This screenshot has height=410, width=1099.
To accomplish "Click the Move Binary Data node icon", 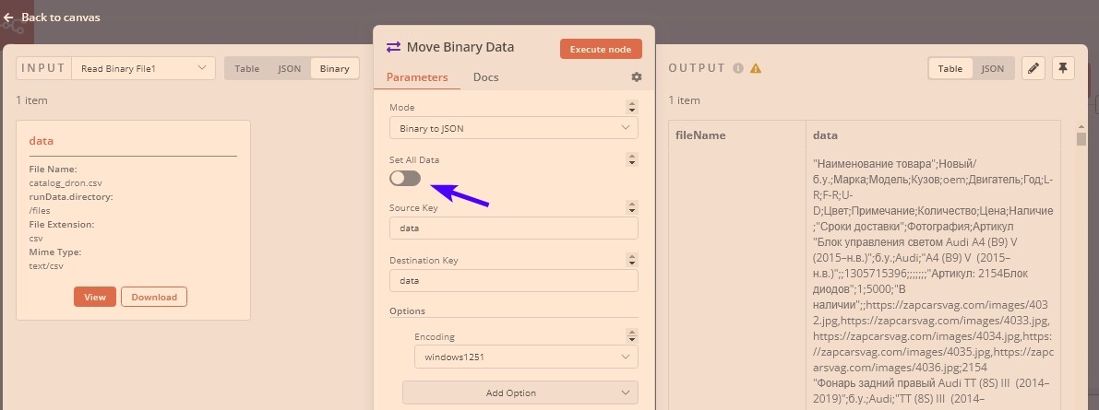I will pyautogui.click(x=393, y=47).
